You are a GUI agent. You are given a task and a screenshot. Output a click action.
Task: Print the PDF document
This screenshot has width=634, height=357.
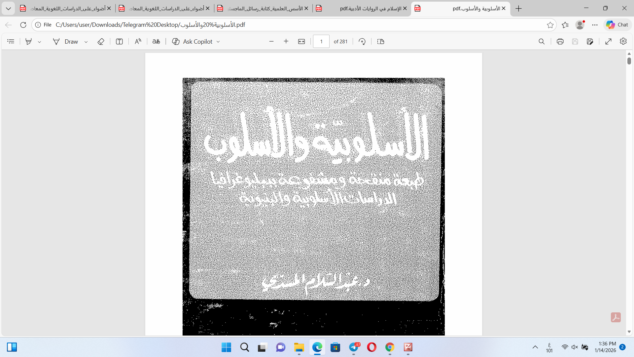(560, 41)
